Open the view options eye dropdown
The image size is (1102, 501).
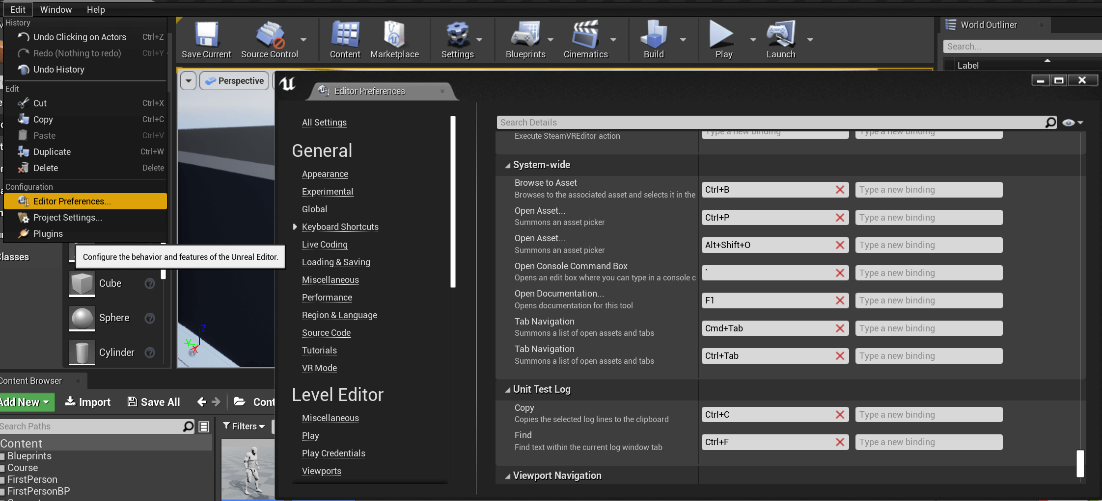[x=1073, y=123]
